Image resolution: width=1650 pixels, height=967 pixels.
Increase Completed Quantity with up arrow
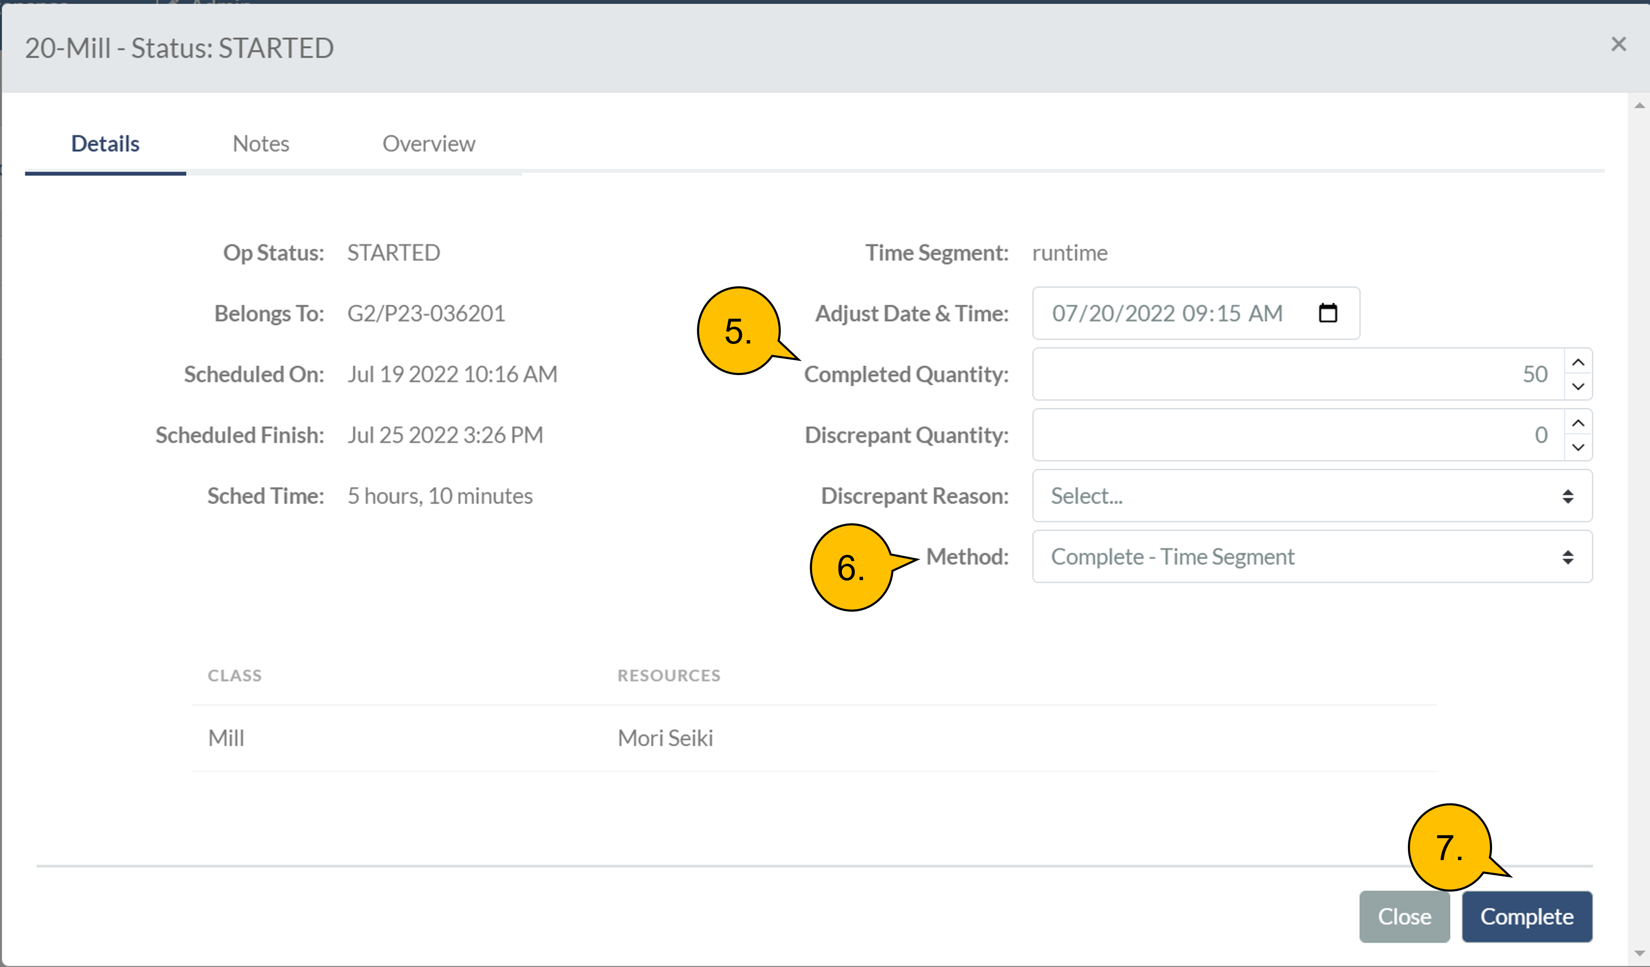(1578, 362)
